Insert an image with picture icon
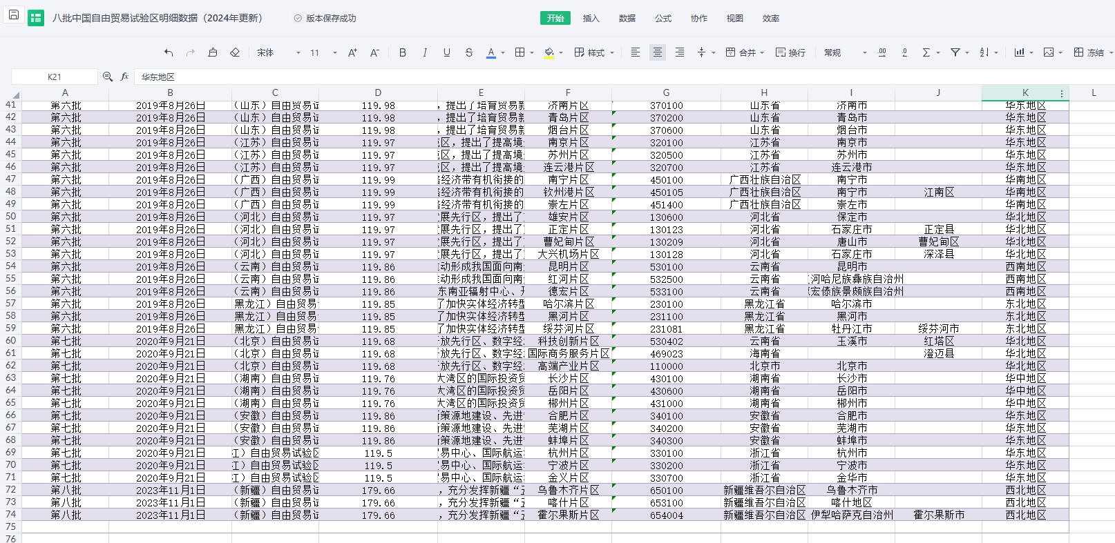The height and width of the screenshot is (543, 1115). click(1049, 52)
